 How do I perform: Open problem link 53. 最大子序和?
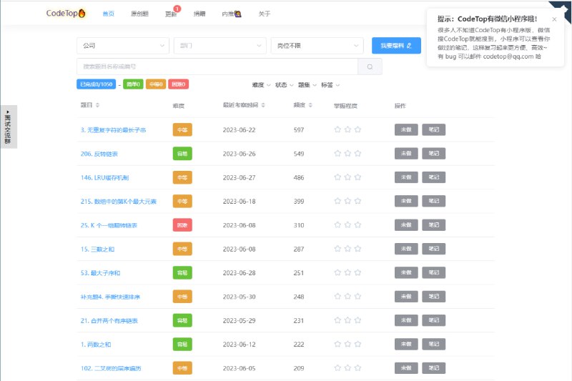pos(101,273)
